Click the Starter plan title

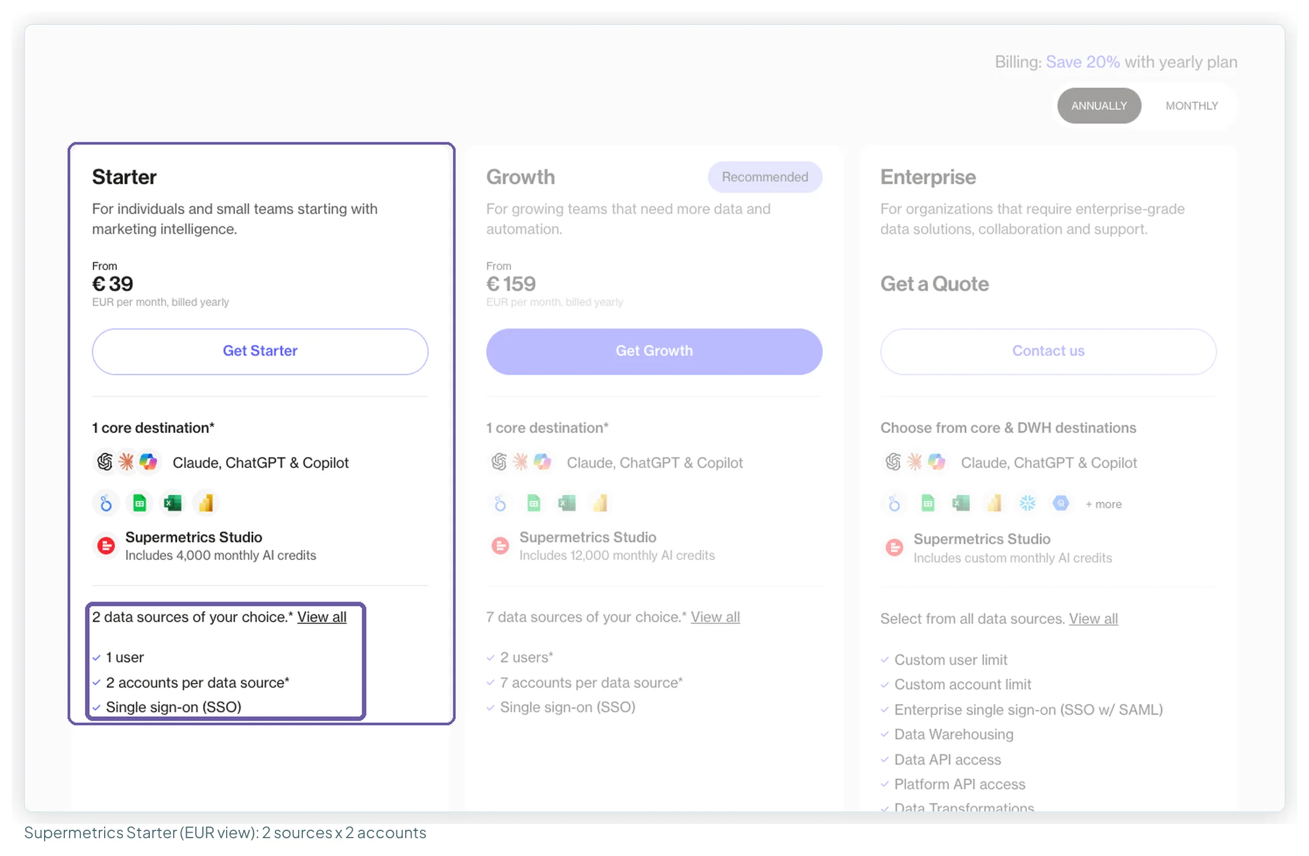[x=124, y=177]
